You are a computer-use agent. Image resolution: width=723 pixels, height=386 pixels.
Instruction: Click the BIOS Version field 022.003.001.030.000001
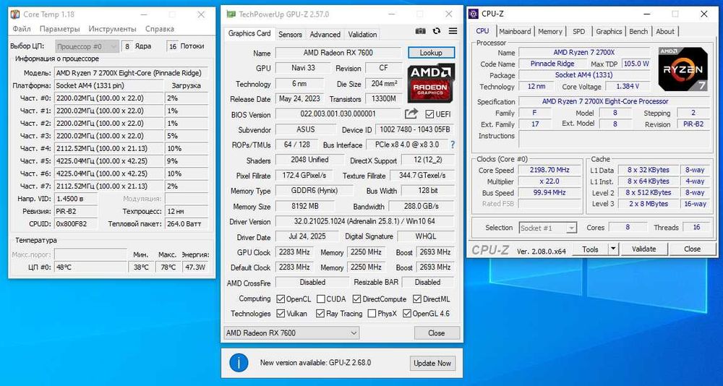pyautogui.click(x=338, y=114)
